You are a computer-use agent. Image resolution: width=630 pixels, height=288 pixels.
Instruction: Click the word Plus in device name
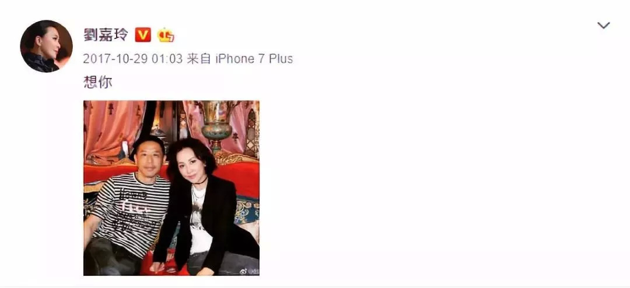pyautogui.click(x=281, y=59)
